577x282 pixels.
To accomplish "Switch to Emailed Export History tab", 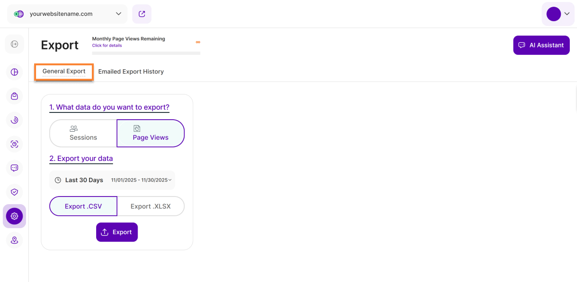I will 131,72.
